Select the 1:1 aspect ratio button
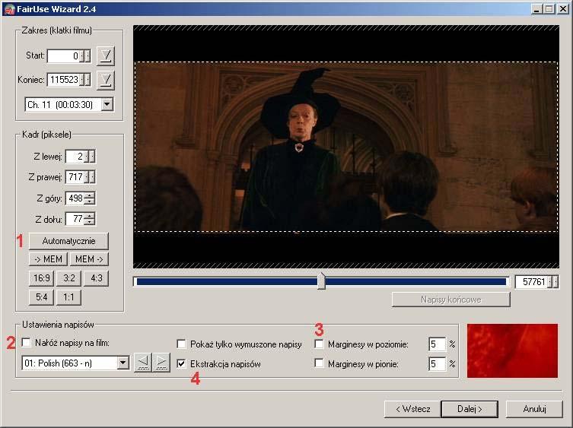Screen dimensions: 573x428 pos(68,297)
